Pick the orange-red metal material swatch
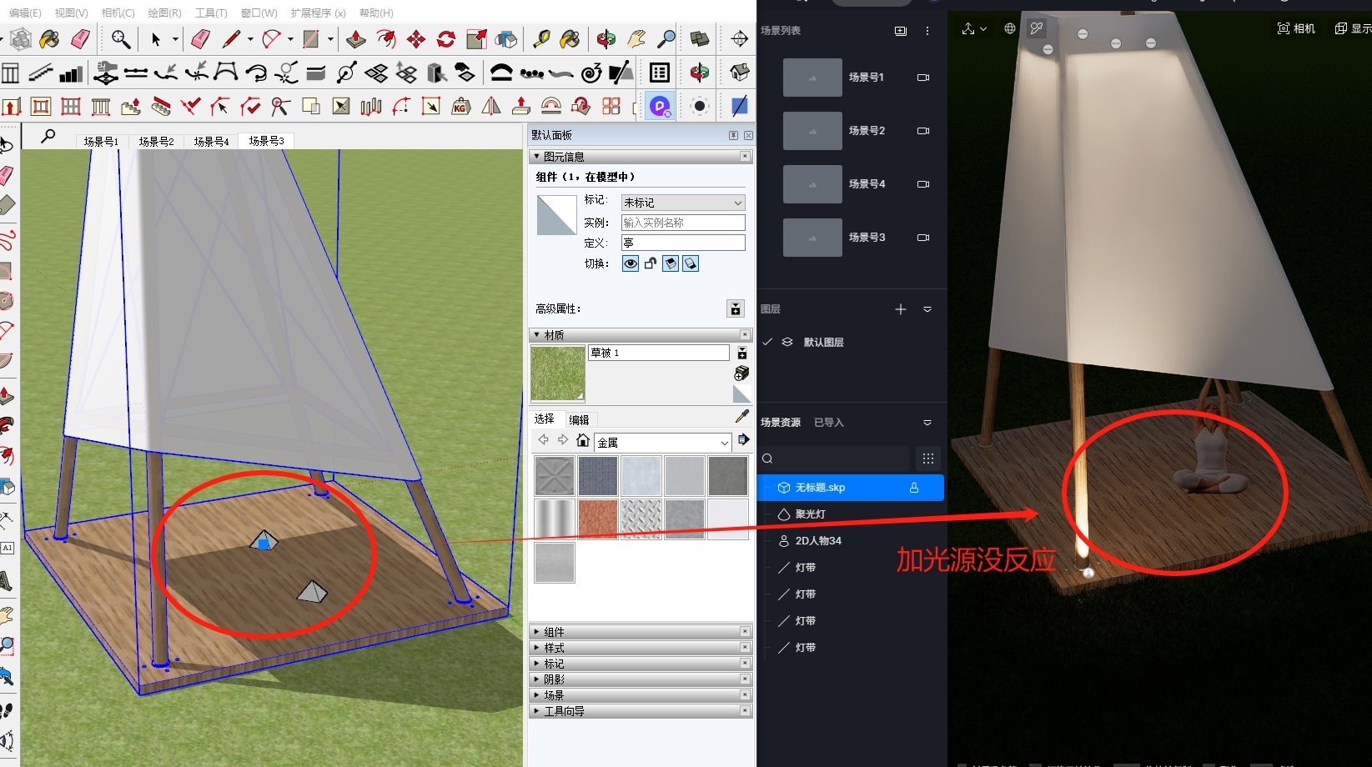 click(597, 519)
